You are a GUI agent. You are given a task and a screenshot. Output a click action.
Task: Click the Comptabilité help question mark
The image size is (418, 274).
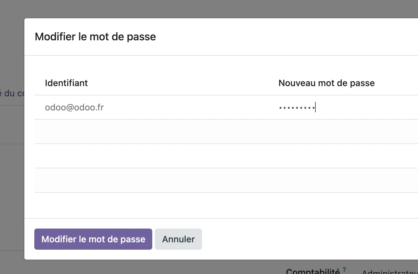pos(344,269)
